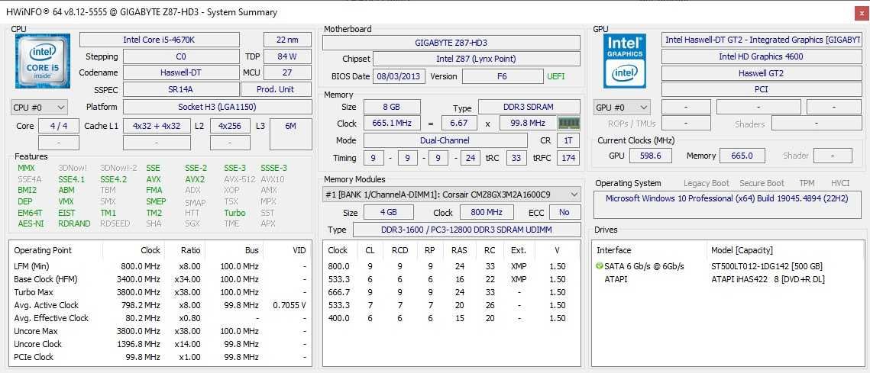Click the Base Clock (HFM) row
The height and width of the screenshot is (373, 870).
160,279
